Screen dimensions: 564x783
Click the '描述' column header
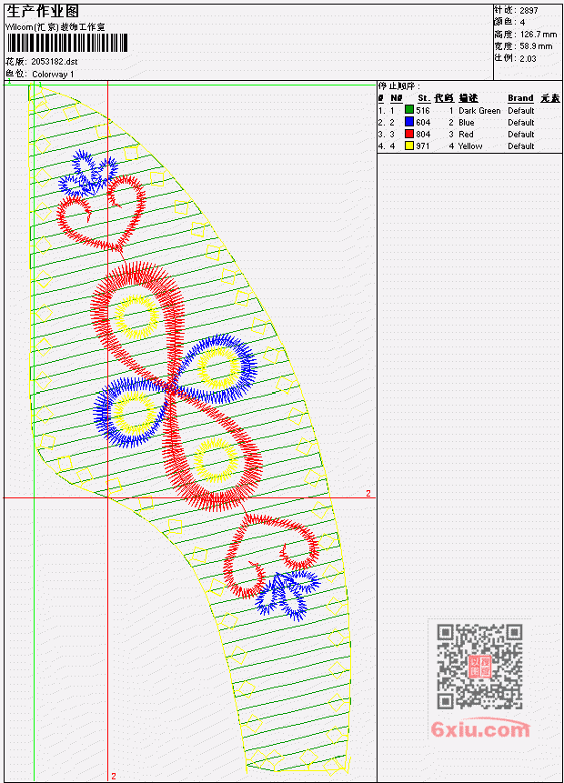pyautogui.click(x=468, y=98)
